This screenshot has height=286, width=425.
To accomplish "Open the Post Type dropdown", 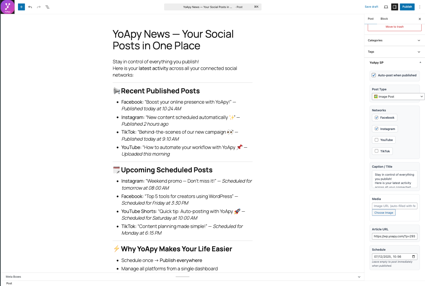I will point(398,96).
